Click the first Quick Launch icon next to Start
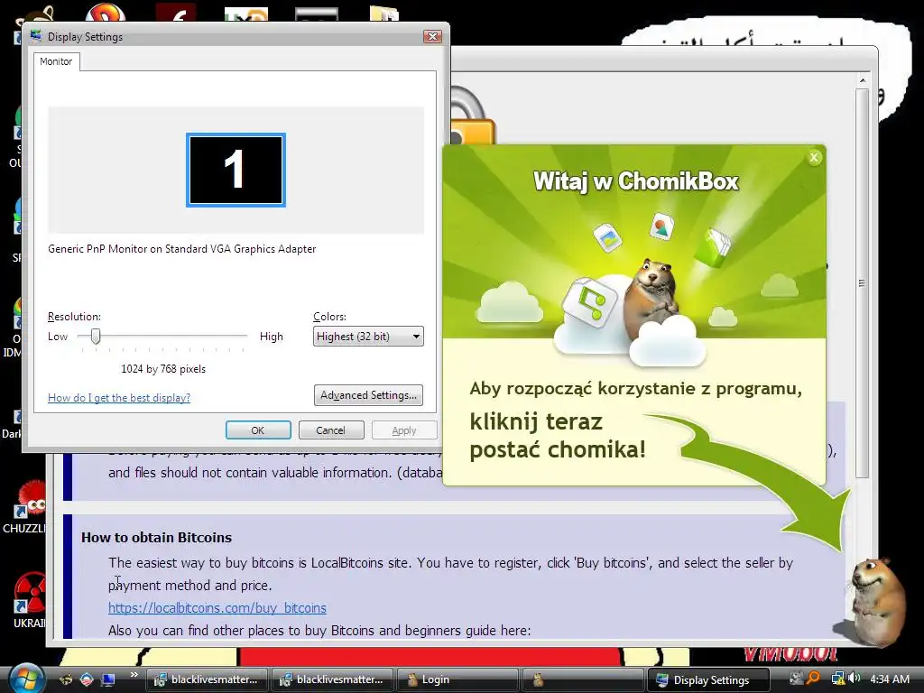 click(65, 679)
